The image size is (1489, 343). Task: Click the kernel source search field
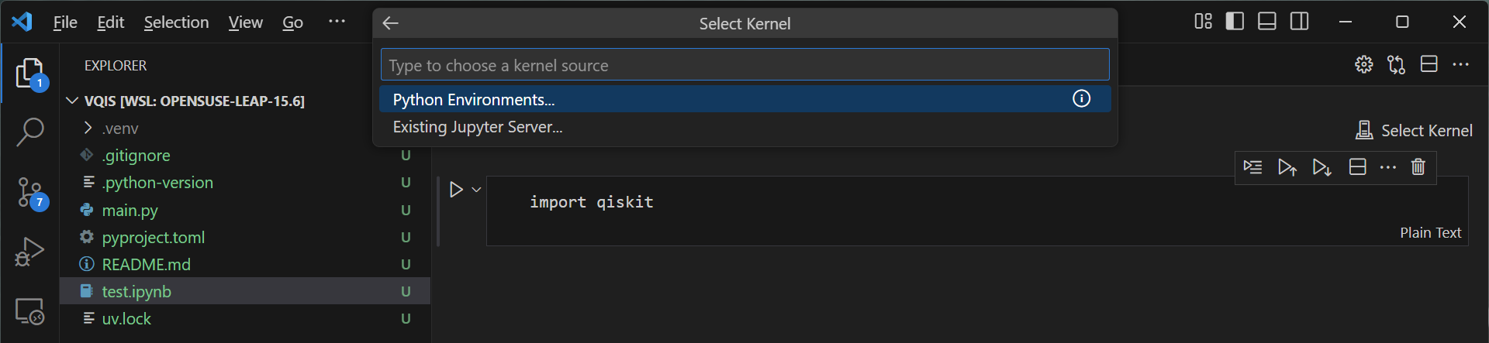click(x=744, y=65)
